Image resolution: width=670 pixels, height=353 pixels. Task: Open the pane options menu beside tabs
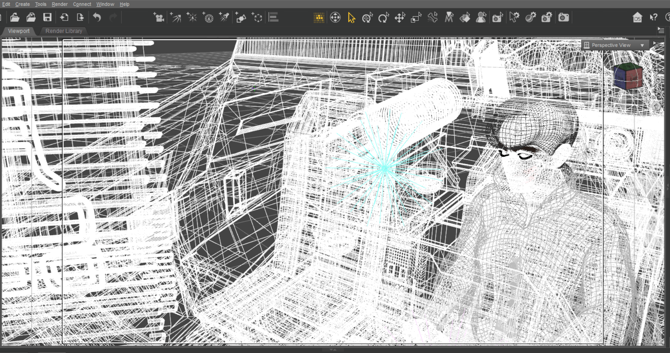pyautogui.click(x=661, y=30)
